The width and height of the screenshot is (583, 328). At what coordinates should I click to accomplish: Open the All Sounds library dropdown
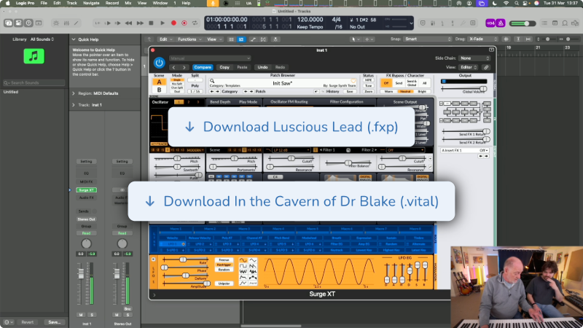tap(42, 39)
